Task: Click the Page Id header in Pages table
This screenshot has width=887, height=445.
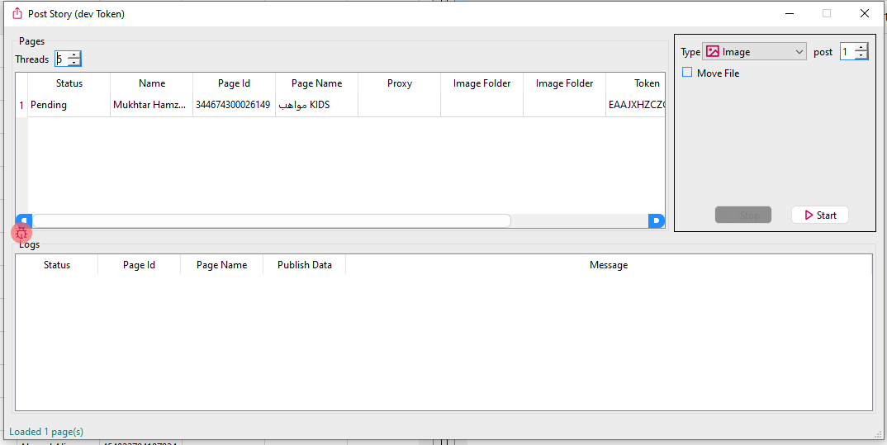Action: pos(235,83)
